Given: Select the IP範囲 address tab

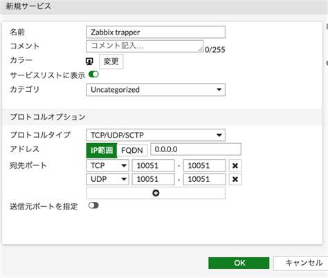Looking at the screenshot, I should 102,151.
